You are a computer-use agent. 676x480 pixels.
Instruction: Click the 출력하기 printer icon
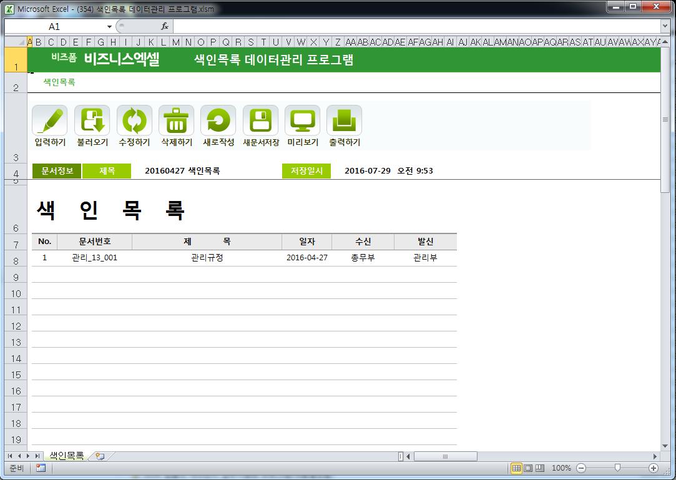344,120
